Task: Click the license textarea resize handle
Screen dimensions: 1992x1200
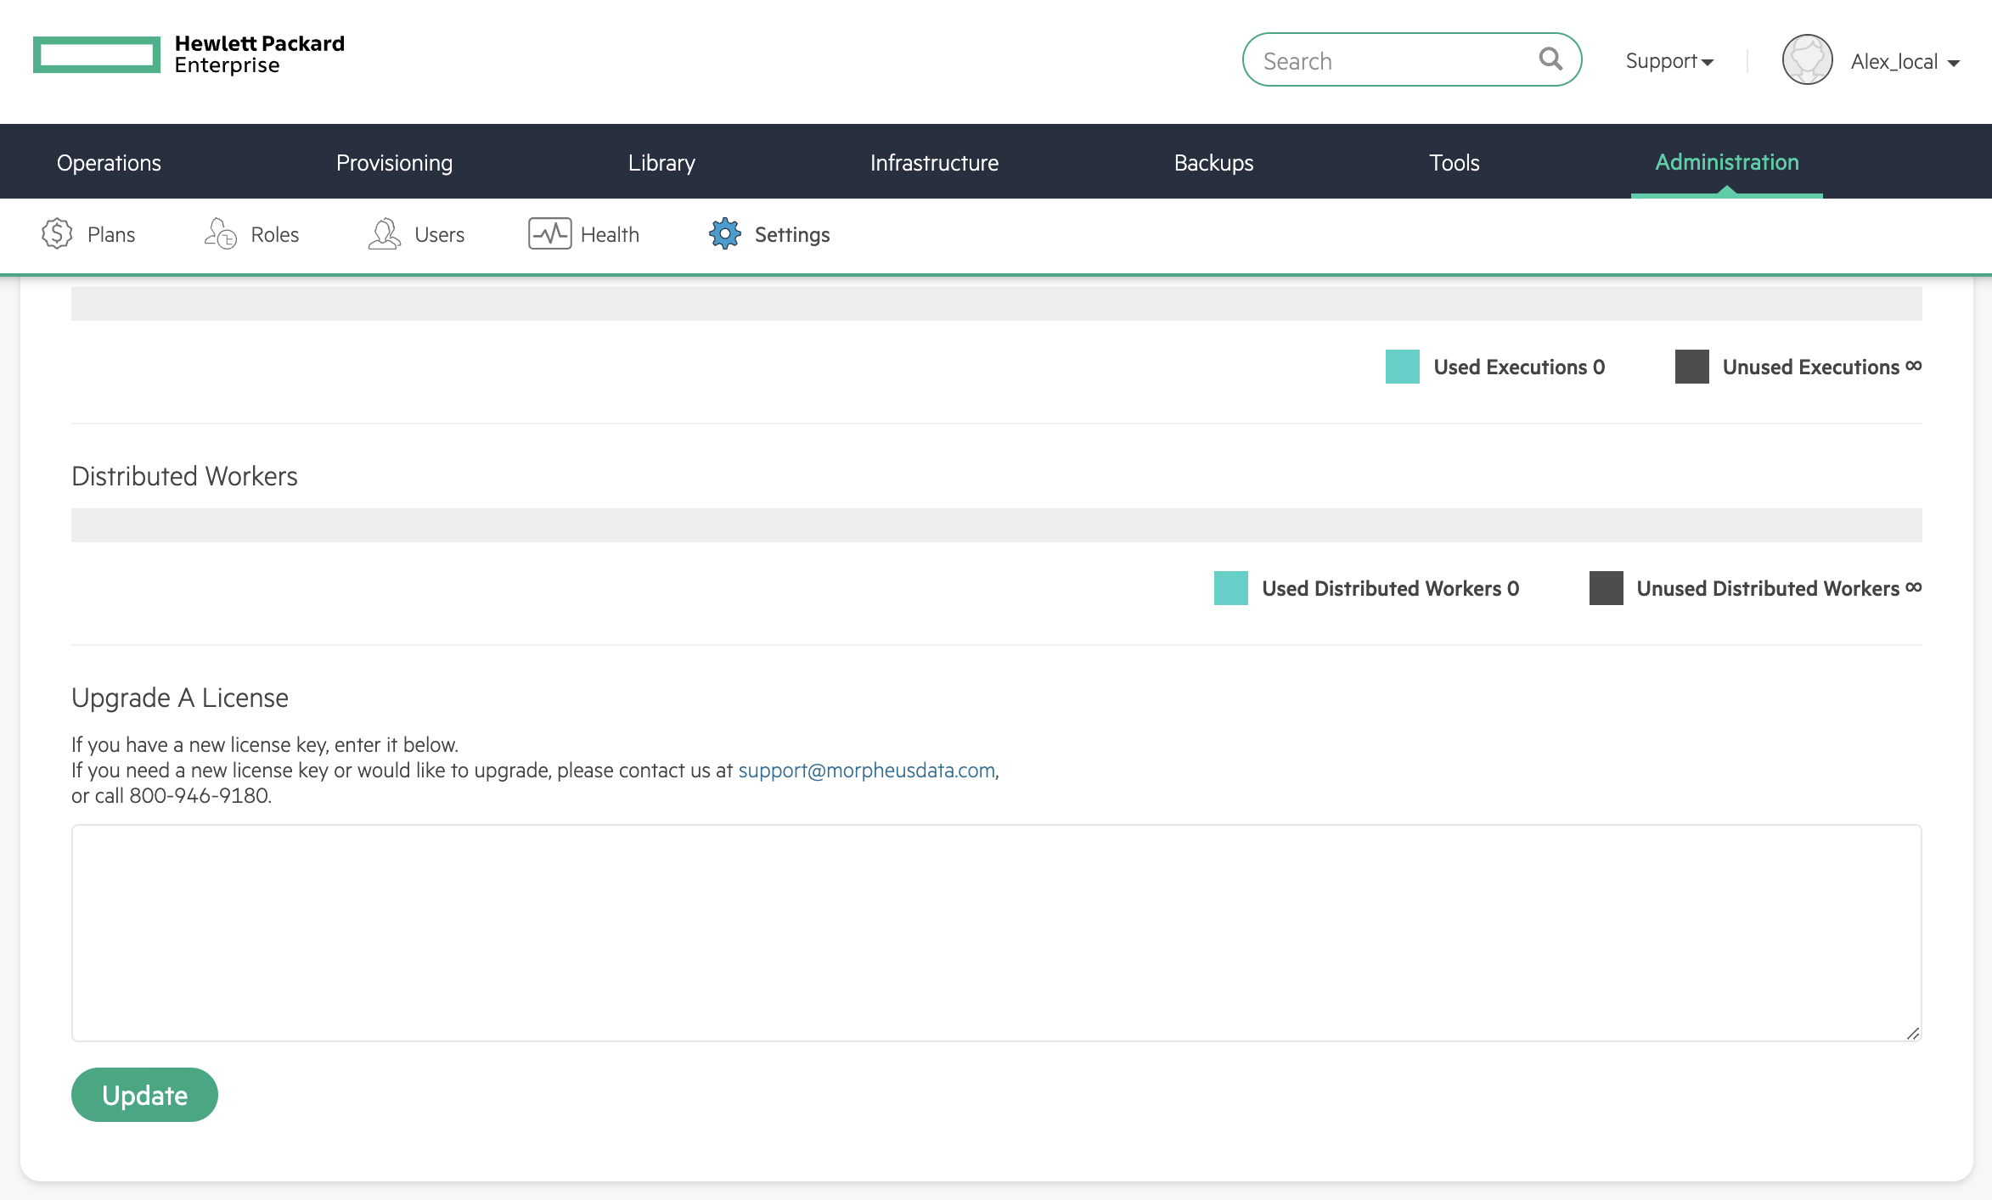Action: pos(1912,1033)
